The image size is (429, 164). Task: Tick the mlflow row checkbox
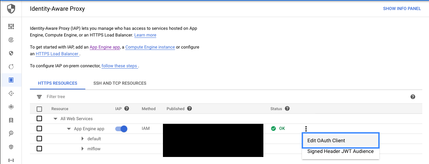[x=39, y=149]
